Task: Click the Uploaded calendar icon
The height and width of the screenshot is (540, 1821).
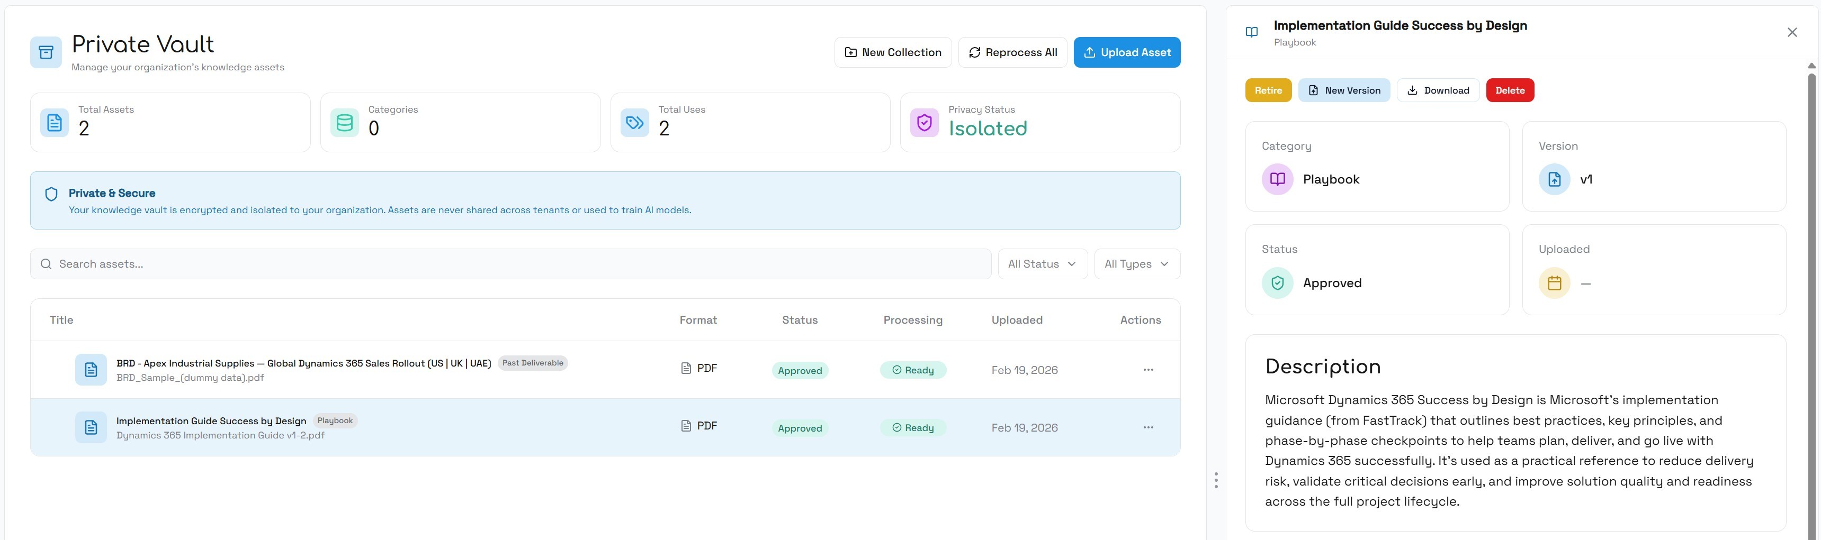Action: [1555, 283]
